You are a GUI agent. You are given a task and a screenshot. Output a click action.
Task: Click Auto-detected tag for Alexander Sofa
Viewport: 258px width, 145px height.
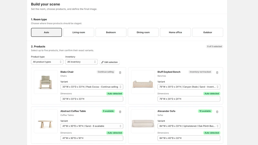[x=212, y=133]
